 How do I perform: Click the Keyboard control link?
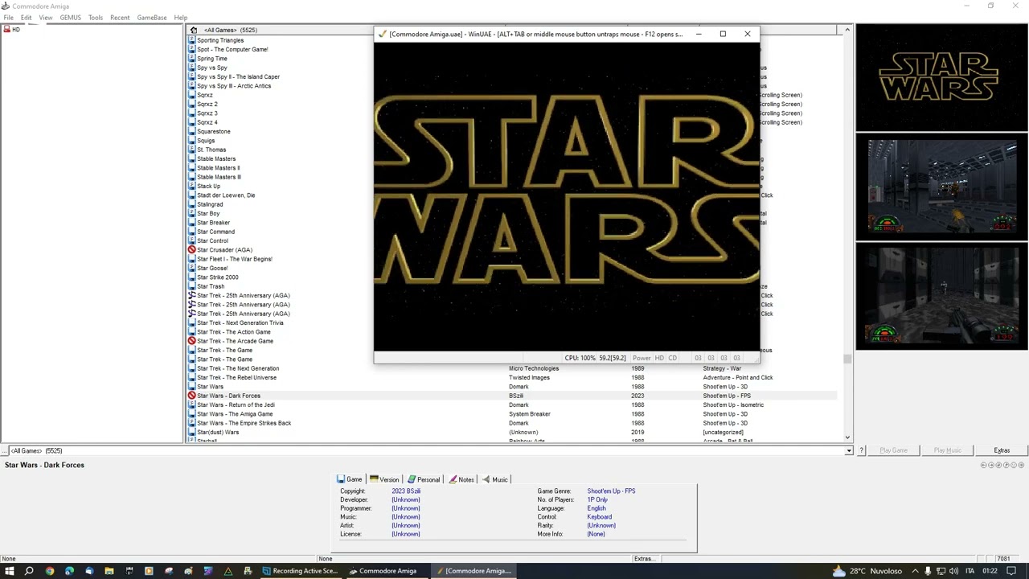point(600,517)
